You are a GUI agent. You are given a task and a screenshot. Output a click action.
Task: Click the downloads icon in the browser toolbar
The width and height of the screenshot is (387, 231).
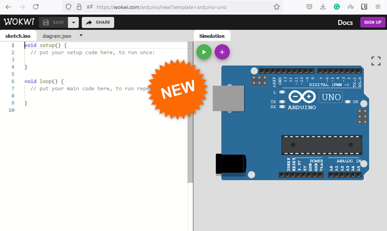pyautogui.click(x=323, y=7)
